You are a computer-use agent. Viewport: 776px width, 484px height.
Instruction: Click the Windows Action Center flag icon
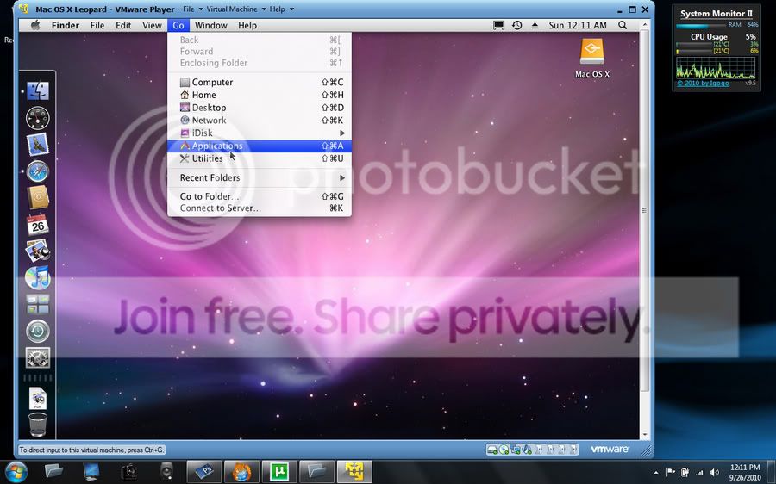(671, 472)
